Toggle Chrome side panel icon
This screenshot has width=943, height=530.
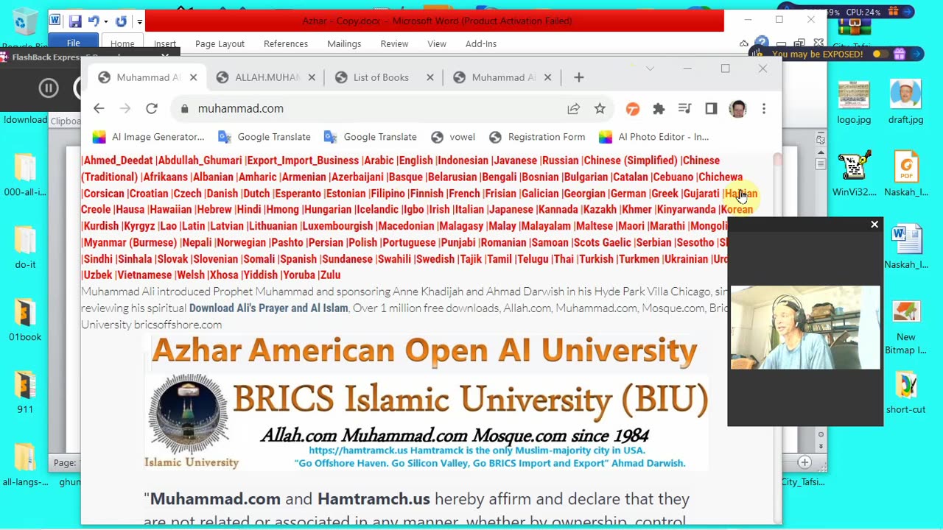(x=711, y=109)
